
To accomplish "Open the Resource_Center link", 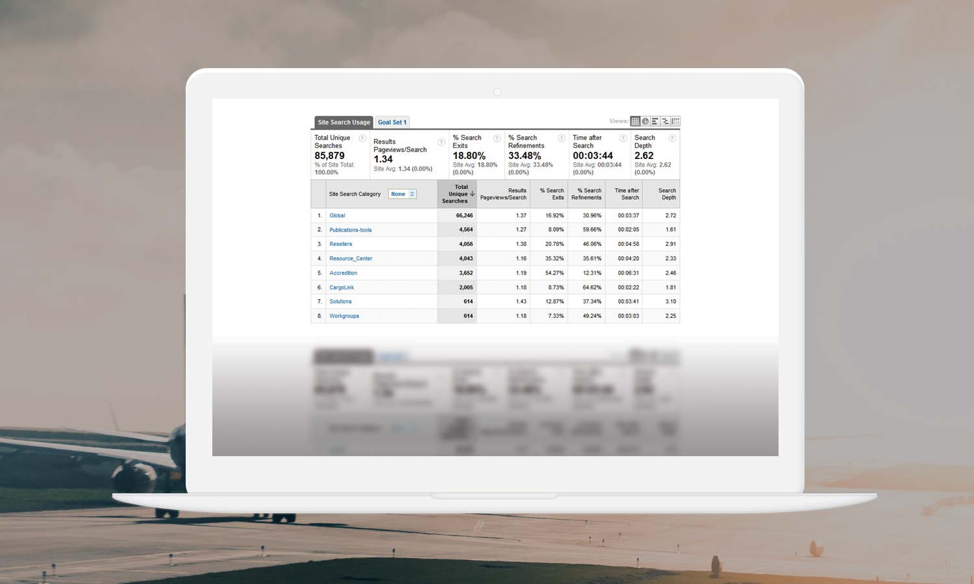I will [351, 258].
